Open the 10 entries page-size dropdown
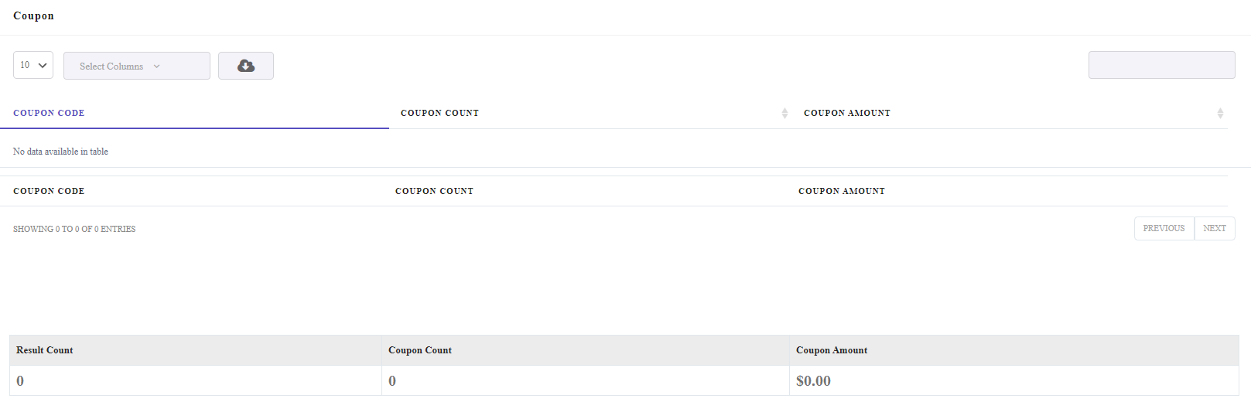1251x409 pixels. click(33, 65)
